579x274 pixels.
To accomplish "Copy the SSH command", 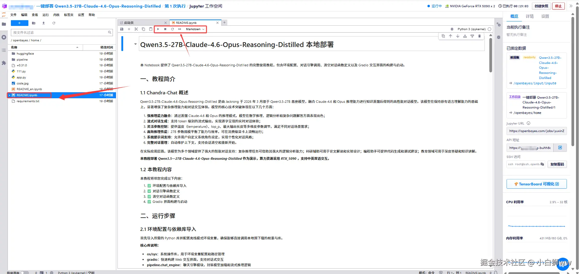I will pos(542,164).
